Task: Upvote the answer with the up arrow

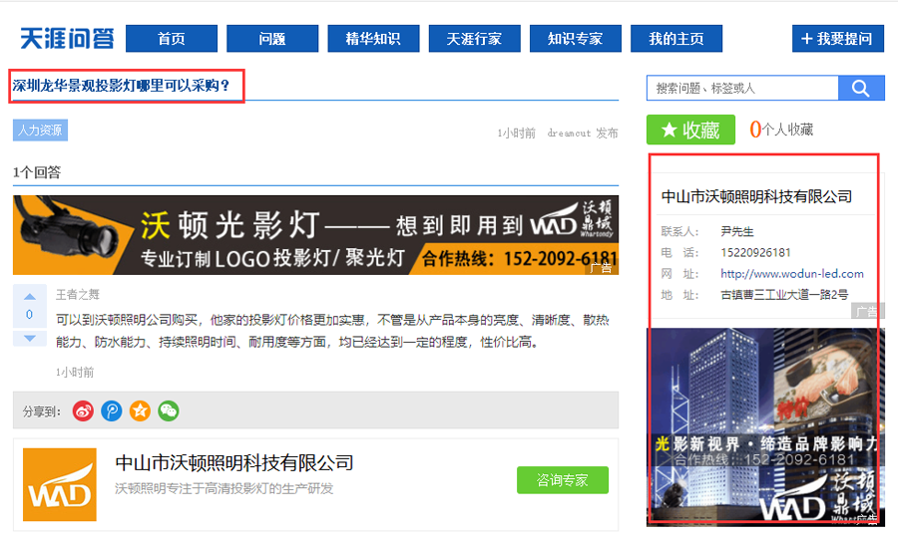Action: click(x=30, y=296)
